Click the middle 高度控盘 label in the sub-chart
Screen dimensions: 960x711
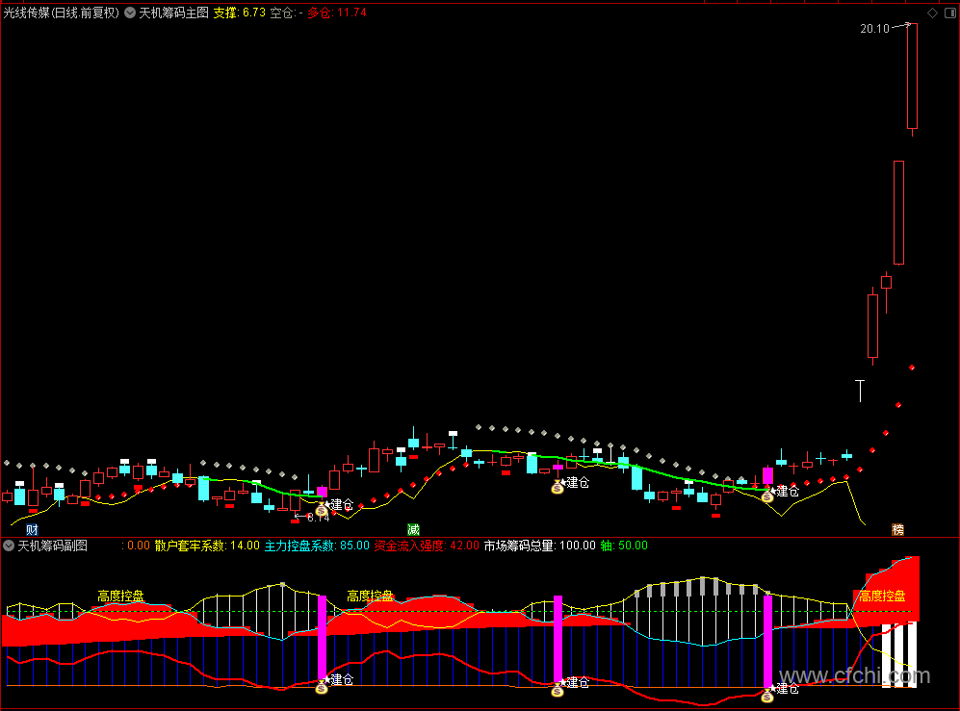pyautogui.click(x=370, y=596)
